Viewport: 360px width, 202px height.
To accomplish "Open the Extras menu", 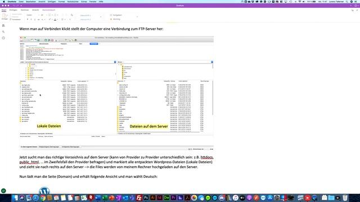I will coord(84,2).
